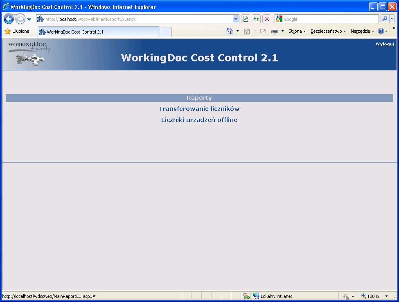399x302 pixels.
Task: Open the recent pages dropdown arrow
Action: tap(29, 19)
